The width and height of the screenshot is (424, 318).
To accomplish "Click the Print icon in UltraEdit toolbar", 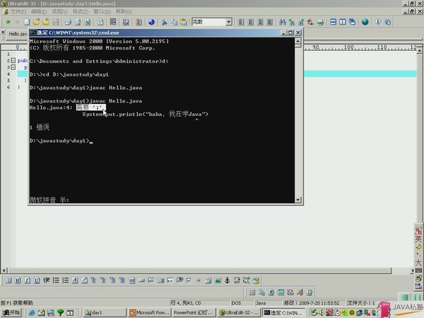I will click(68, 22).
